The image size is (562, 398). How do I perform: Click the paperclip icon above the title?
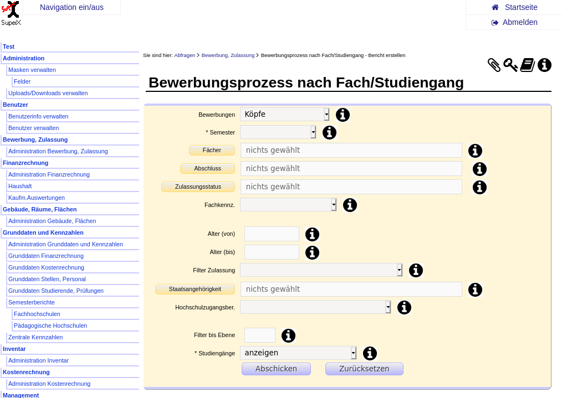pyautogui.click(x=494, y=65)
